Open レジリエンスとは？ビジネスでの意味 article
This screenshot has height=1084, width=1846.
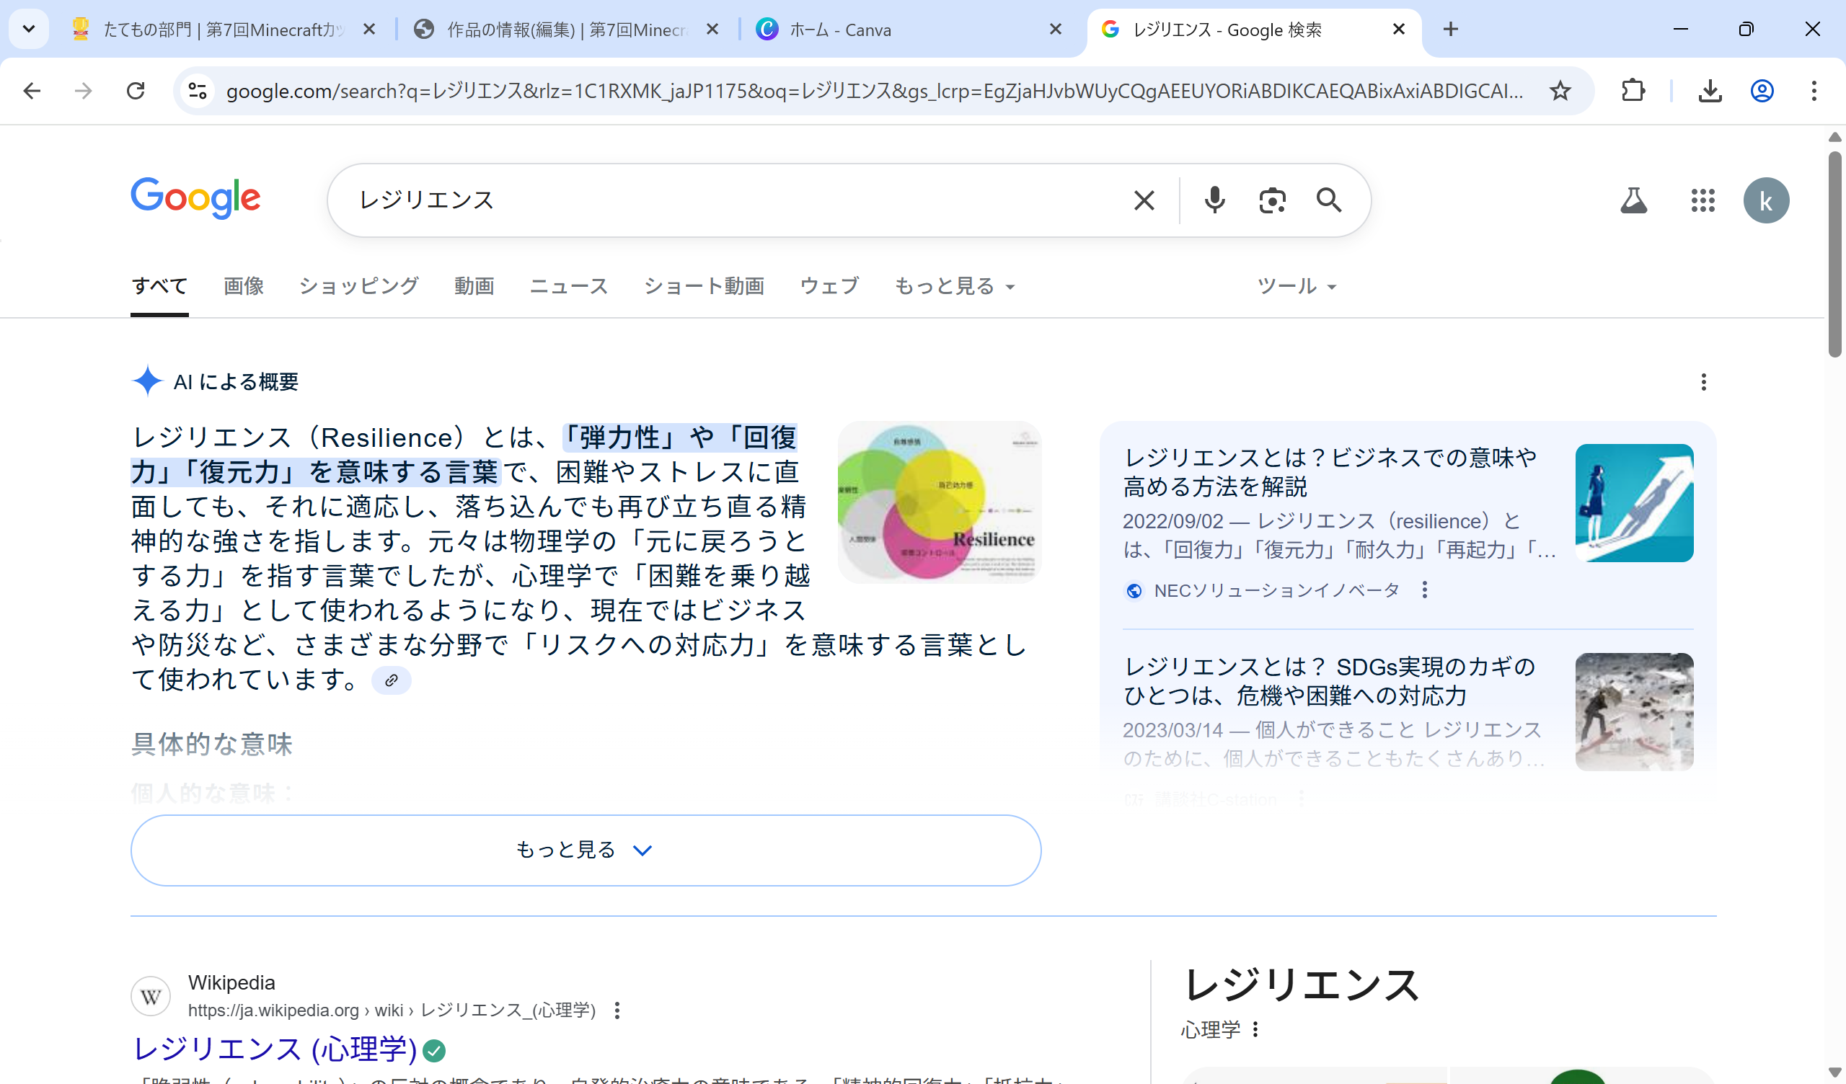[1330, 471]
